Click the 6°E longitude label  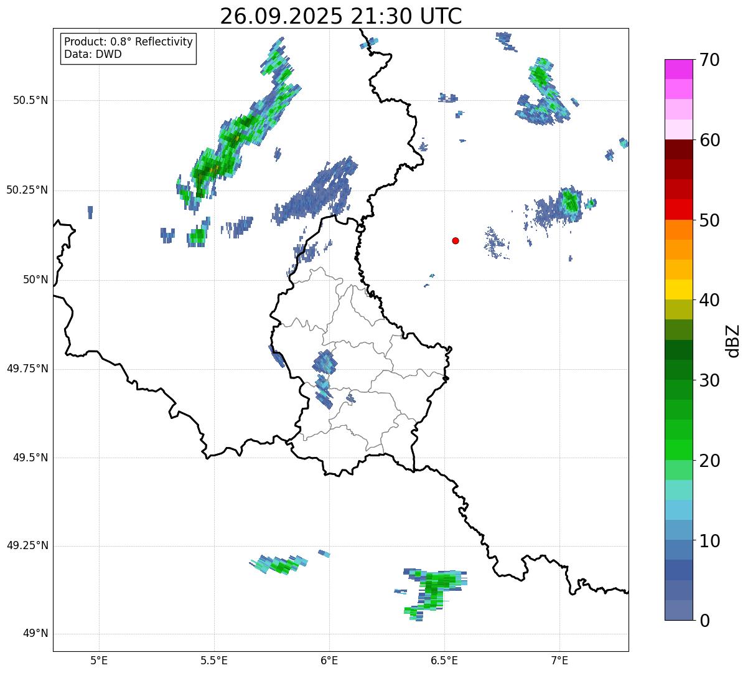[x=329, y=660]
